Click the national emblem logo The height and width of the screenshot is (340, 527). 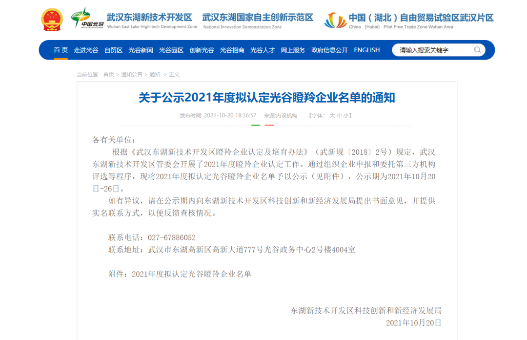tap(52, 20)
